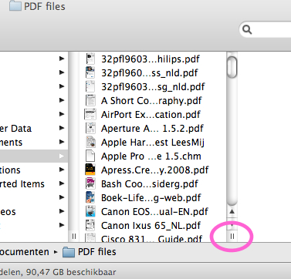Click the icon of Apple Har...est LeesMij
This screenshot has height=279, width=291.
tap(90, 143)
